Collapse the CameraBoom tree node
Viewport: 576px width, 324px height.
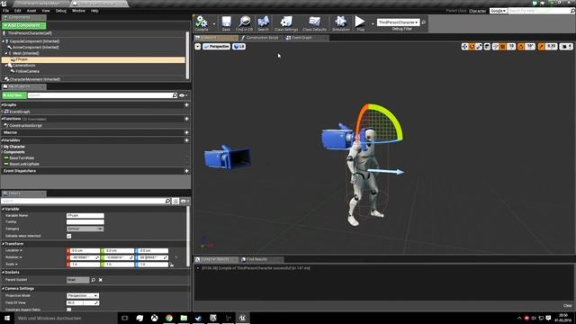(6, 66)
